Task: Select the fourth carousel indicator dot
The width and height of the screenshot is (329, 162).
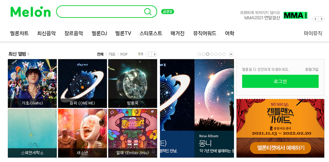Action: point(212,54)
